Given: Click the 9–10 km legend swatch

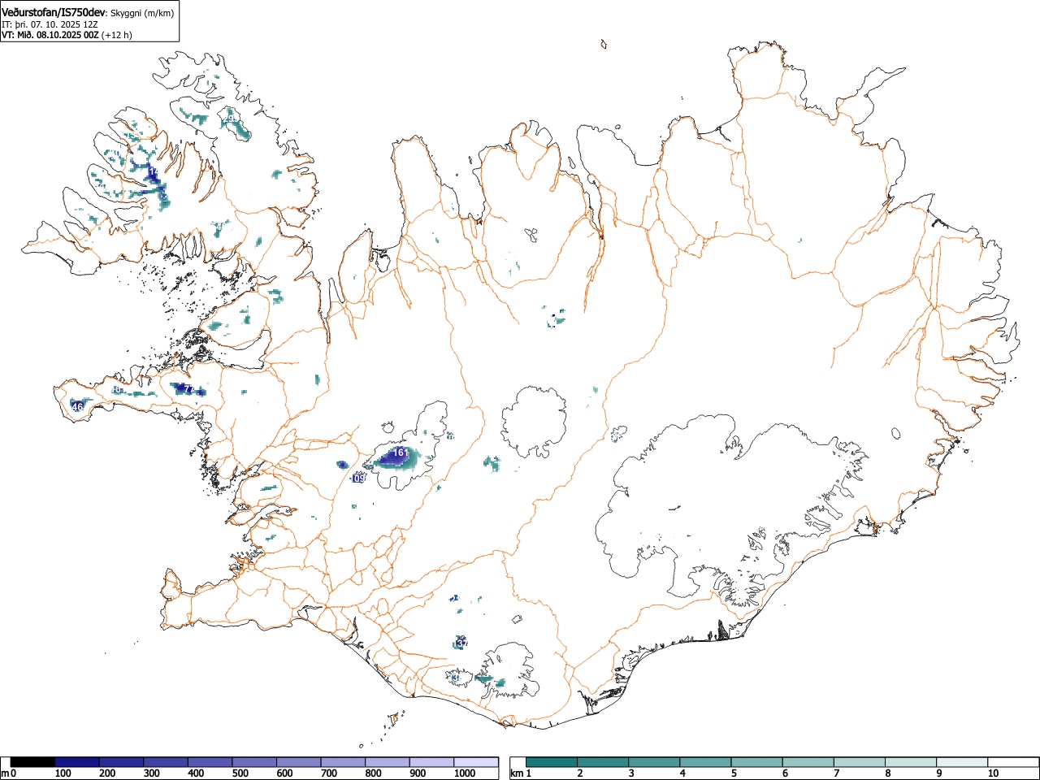Looking at the screenshot, I should 961,762.
